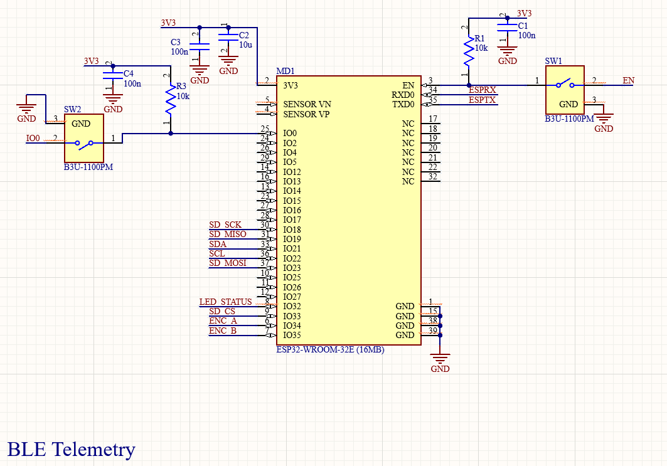
Task: Click the 3V3 power label near C3
Action: 168,23
